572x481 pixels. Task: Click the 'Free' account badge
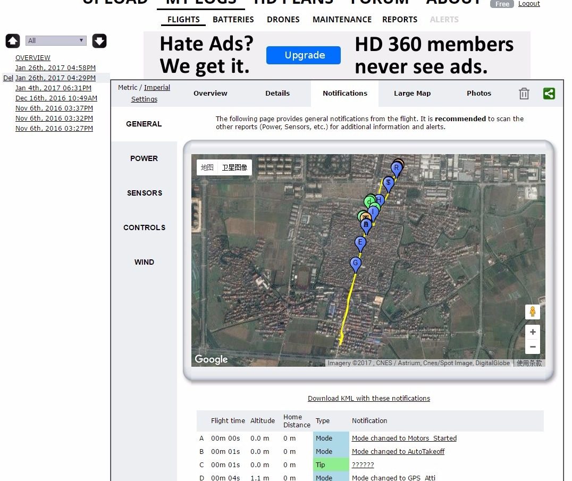click(502, 4)
